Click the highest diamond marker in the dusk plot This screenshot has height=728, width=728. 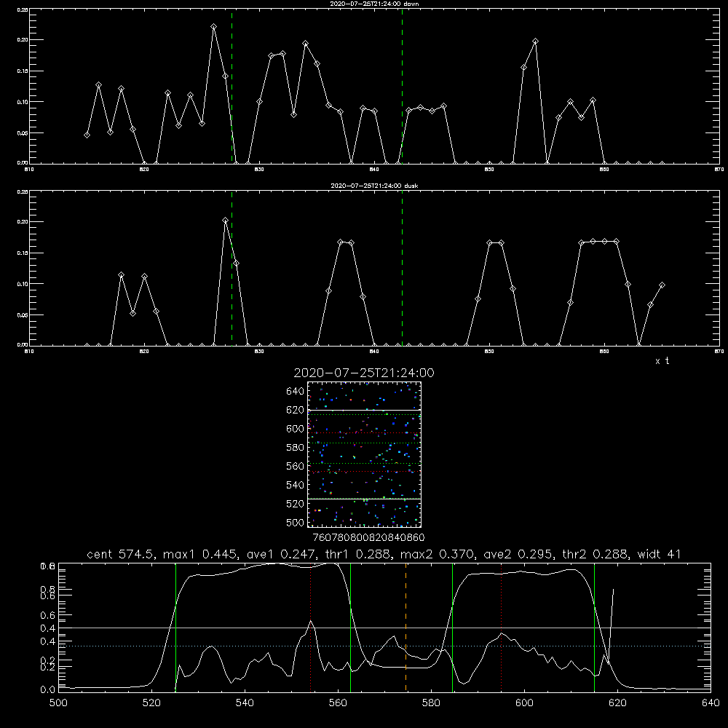pyautogui.click(x=225, y=221)
